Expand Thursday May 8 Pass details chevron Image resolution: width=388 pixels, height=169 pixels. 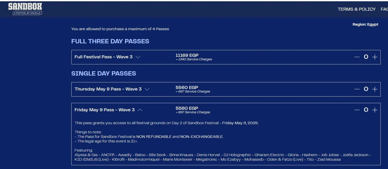[147, 89]
